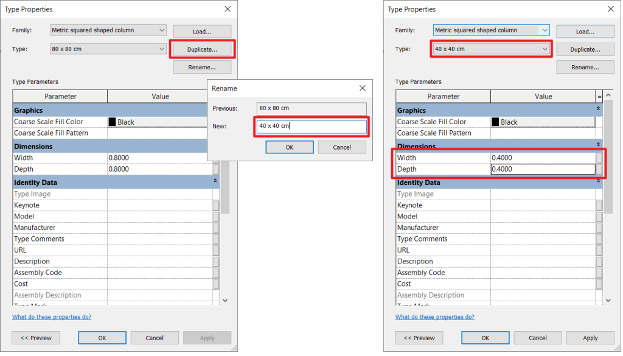The width and height of the screenshot is (623, 356).
Task: Click Depth value field showing 0.8000
Action: click(158, 169)
